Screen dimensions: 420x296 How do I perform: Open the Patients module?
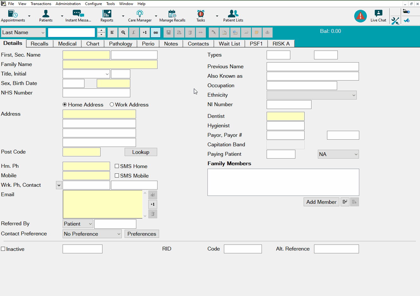pos(46,16)
